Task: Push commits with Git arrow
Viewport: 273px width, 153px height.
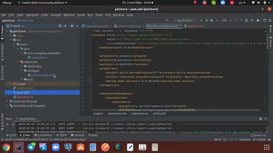Action: (x=241, y=20)
